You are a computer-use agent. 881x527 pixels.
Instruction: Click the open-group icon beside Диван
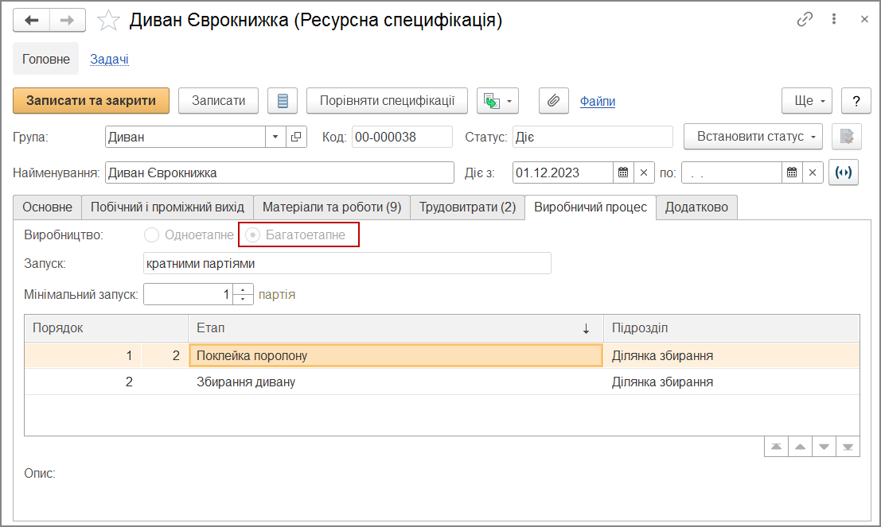296,137
